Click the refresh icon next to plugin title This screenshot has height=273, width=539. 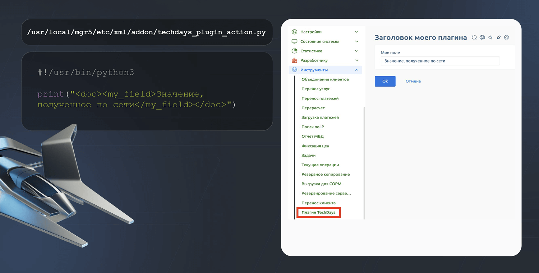(x=474, y=37)
